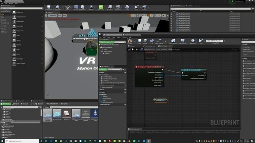The height and width of the screenshot is (143, 255).
Task: Select the Visual Effects category
Action: [5, 23]
